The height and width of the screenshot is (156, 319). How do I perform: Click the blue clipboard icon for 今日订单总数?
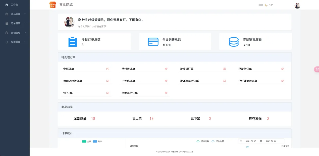coord(73,42)
